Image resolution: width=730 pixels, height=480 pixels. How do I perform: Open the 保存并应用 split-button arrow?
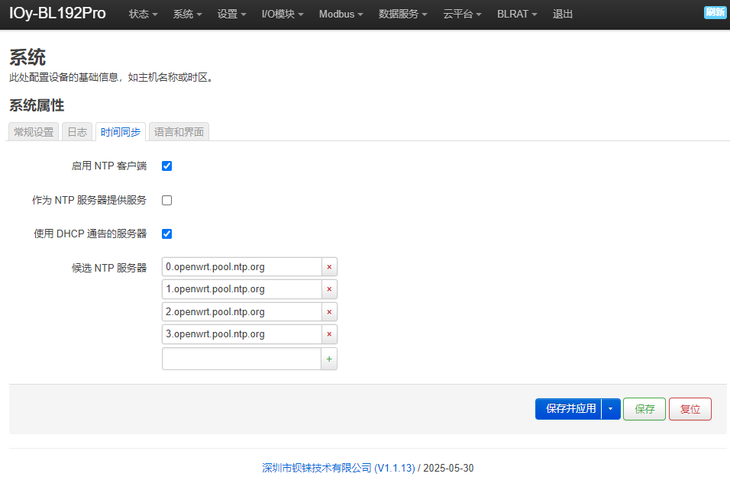tap(611, 409)
